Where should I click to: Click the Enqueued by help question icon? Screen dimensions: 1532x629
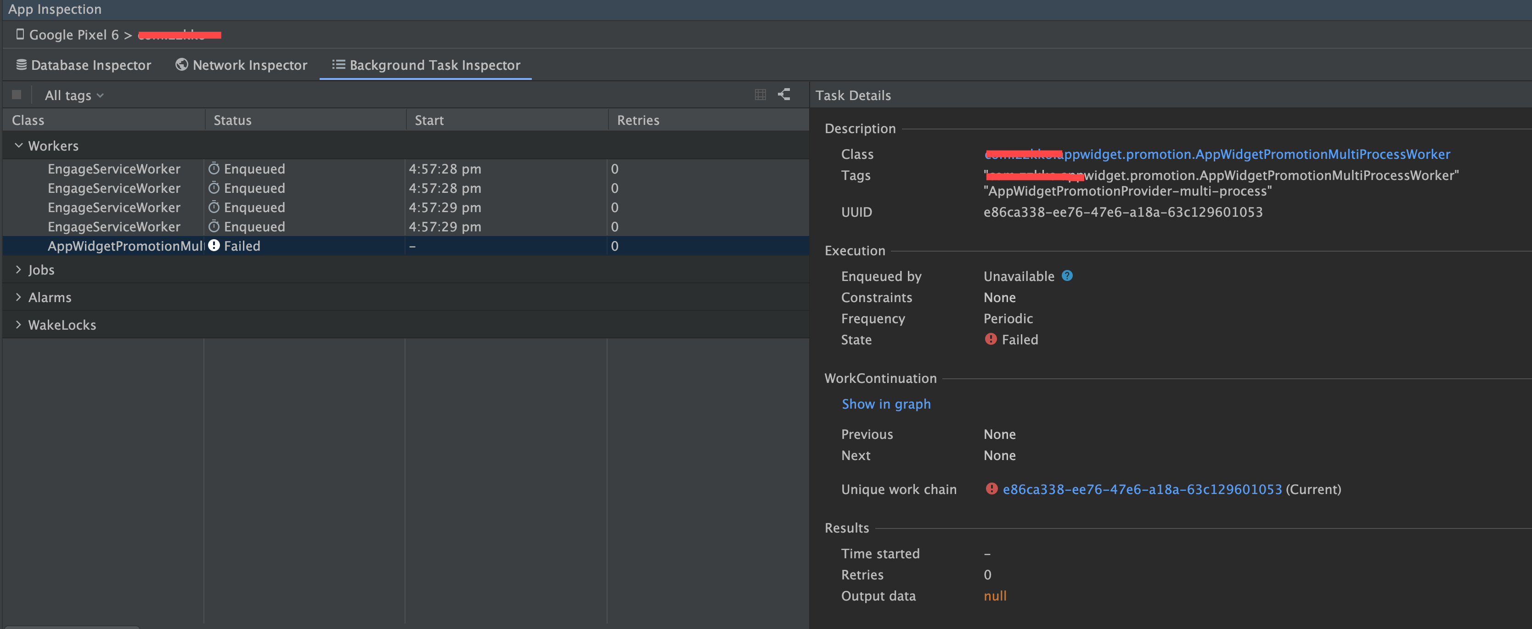coord(1067,276)
